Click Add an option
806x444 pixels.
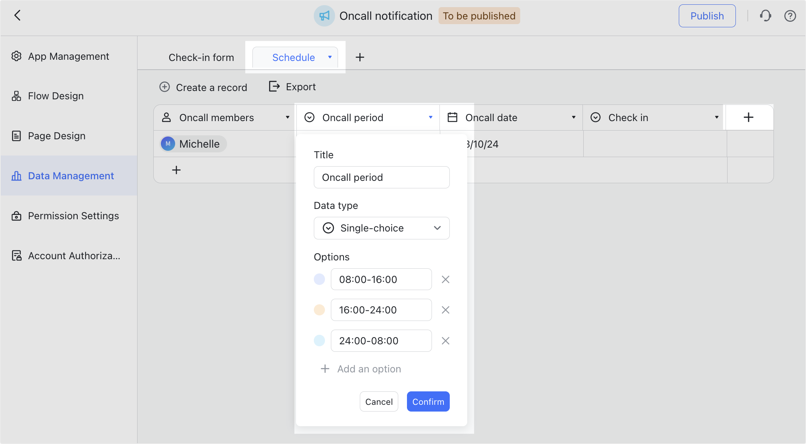[x=361, y=369]
